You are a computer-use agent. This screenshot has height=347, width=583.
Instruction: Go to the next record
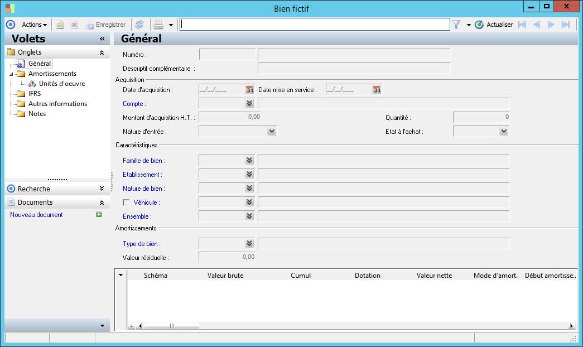tap(551, 25)
